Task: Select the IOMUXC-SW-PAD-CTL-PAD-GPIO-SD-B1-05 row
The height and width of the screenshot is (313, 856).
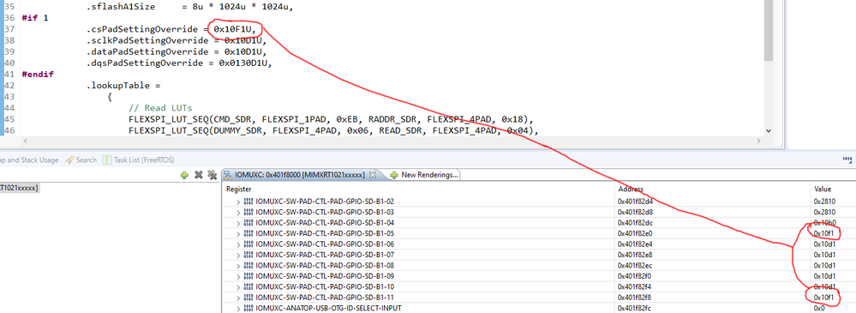Action: point(538,233)
